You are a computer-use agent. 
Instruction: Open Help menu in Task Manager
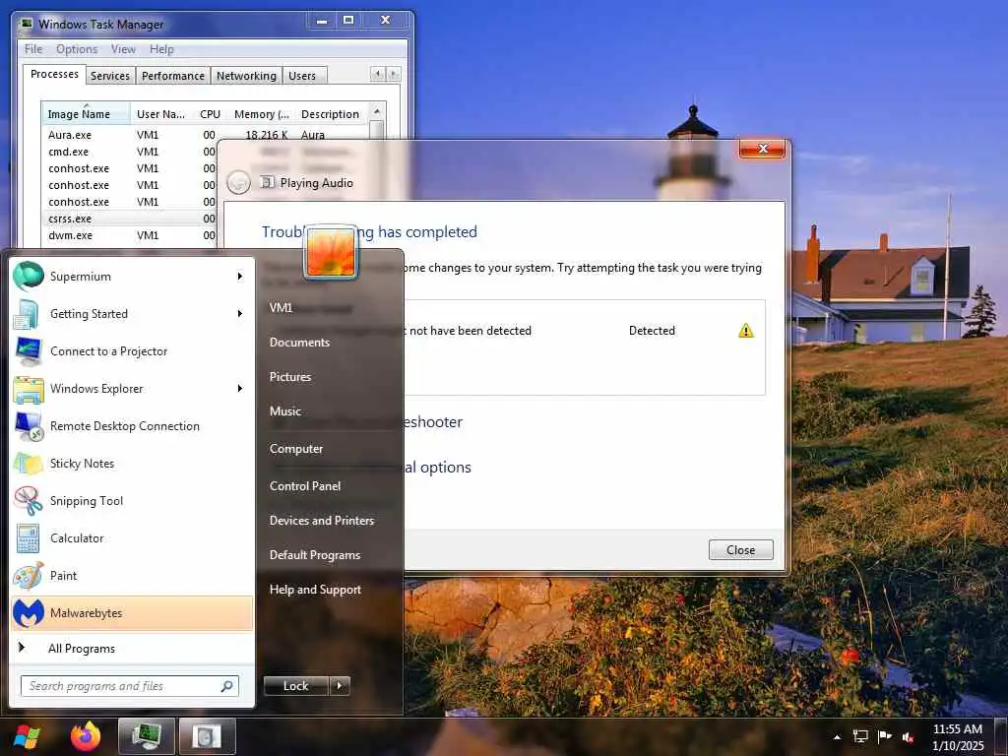[161, 49]
